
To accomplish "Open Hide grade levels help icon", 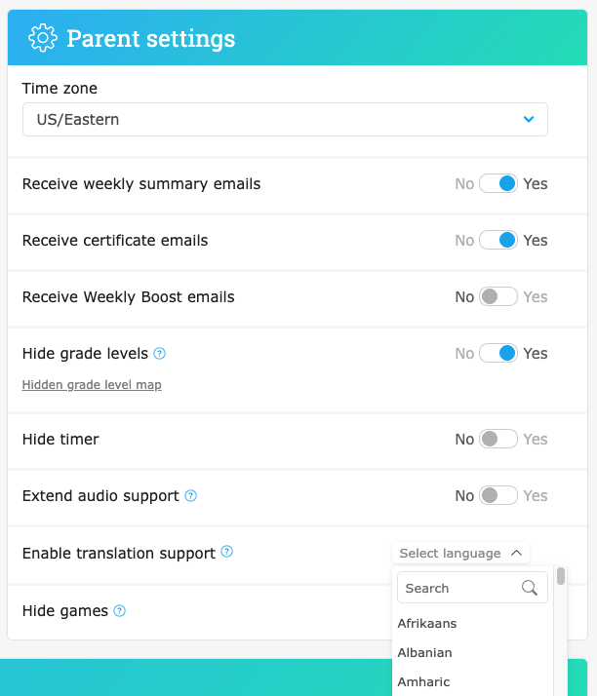I will [x=159, y=353].
